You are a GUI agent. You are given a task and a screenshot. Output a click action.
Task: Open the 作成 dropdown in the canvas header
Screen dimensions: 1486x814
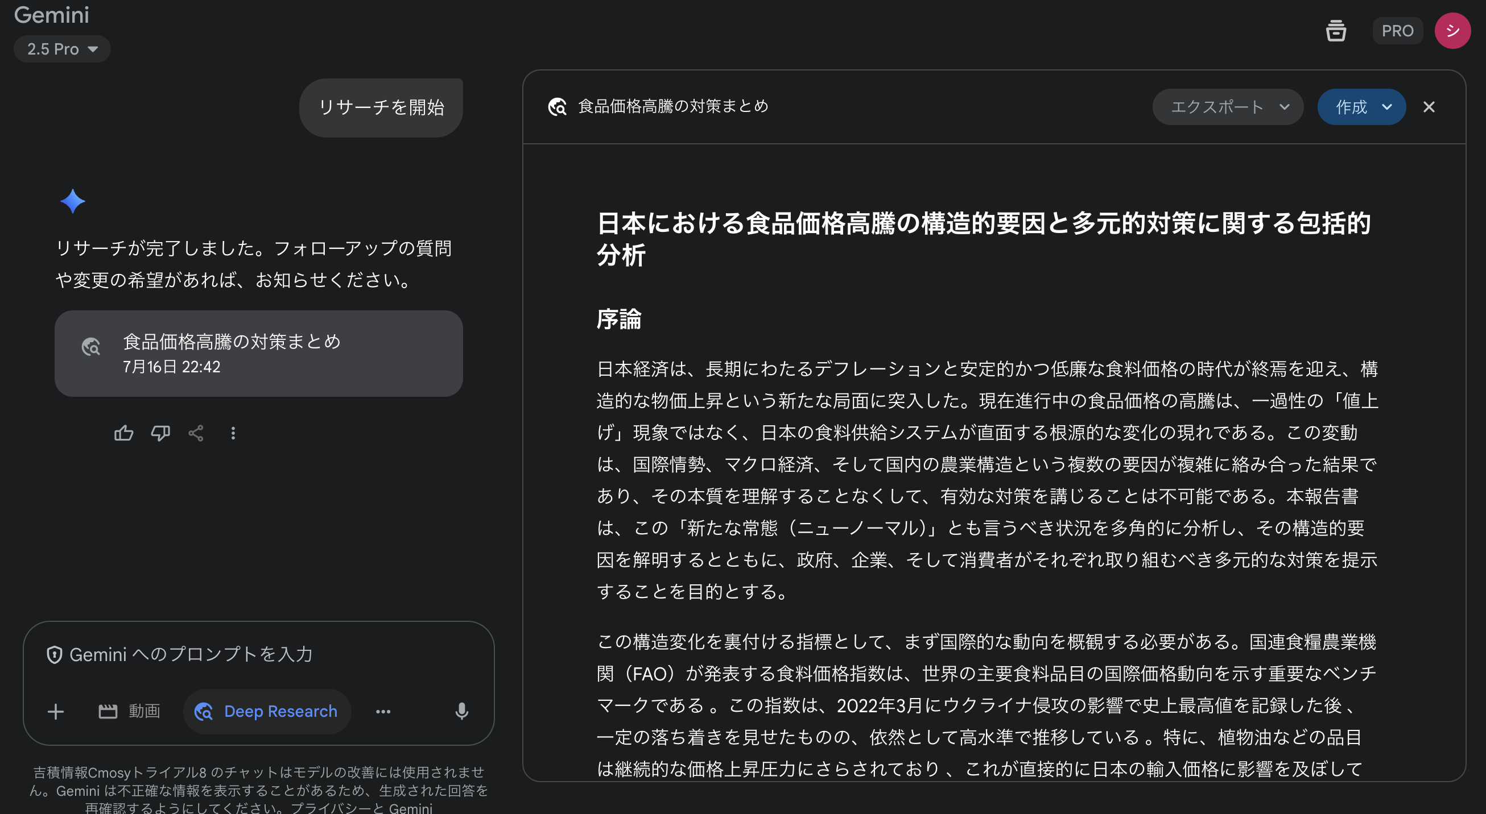pos(1361,107)
